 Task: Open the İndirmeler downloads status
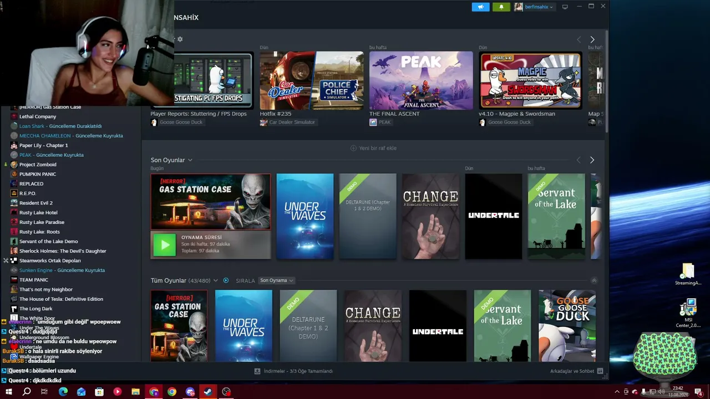point(293,371)
